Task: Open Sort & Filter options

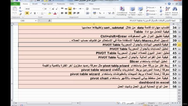Action: 168,11
